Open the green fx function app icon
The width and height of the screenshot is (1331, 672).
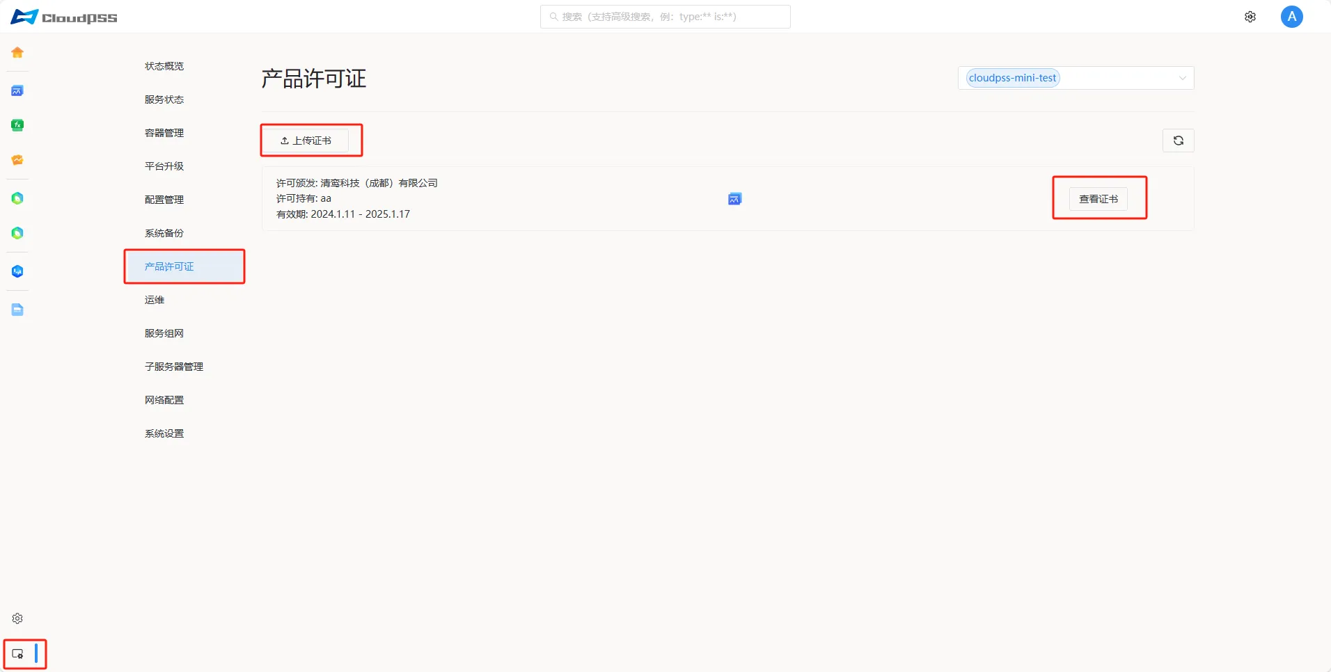[17, 125]
